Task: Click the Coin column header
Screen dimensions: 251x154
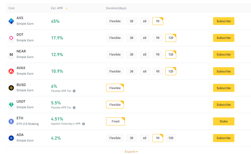Action: (12, 8)
